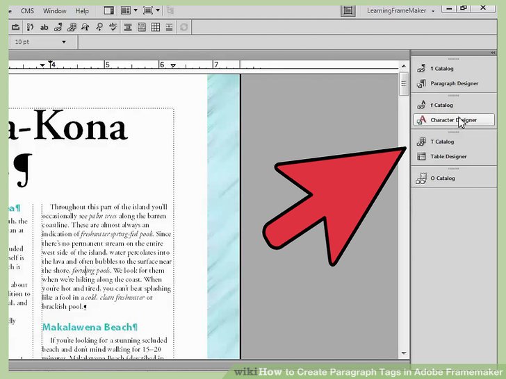Open the Paragraph Designer panel

pos(454,83)
